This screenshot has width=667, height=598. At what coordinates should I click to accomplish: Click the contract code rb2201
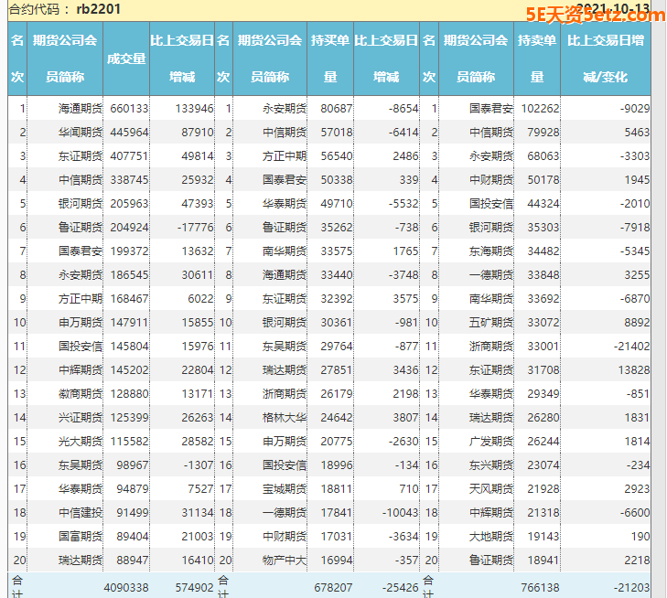98,9
